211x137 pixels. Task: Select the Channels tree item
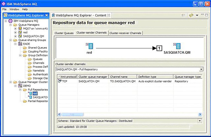click(38, 63)
